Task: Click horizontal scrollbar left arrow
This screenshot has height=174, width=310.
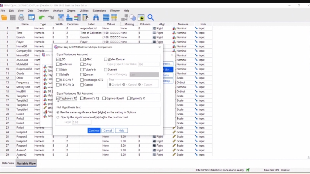Action: (18, 158)
